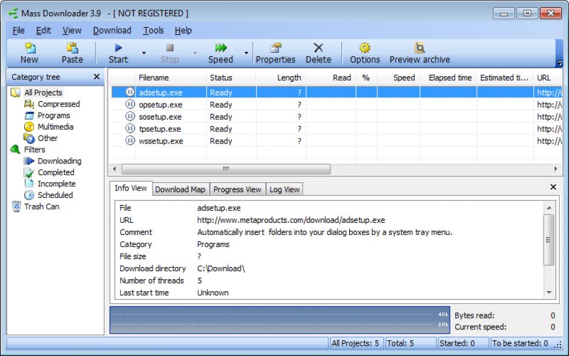The image size is (569, 356).
Task: Click the Speed toolbar icon
Action: [x=220, y=48]
